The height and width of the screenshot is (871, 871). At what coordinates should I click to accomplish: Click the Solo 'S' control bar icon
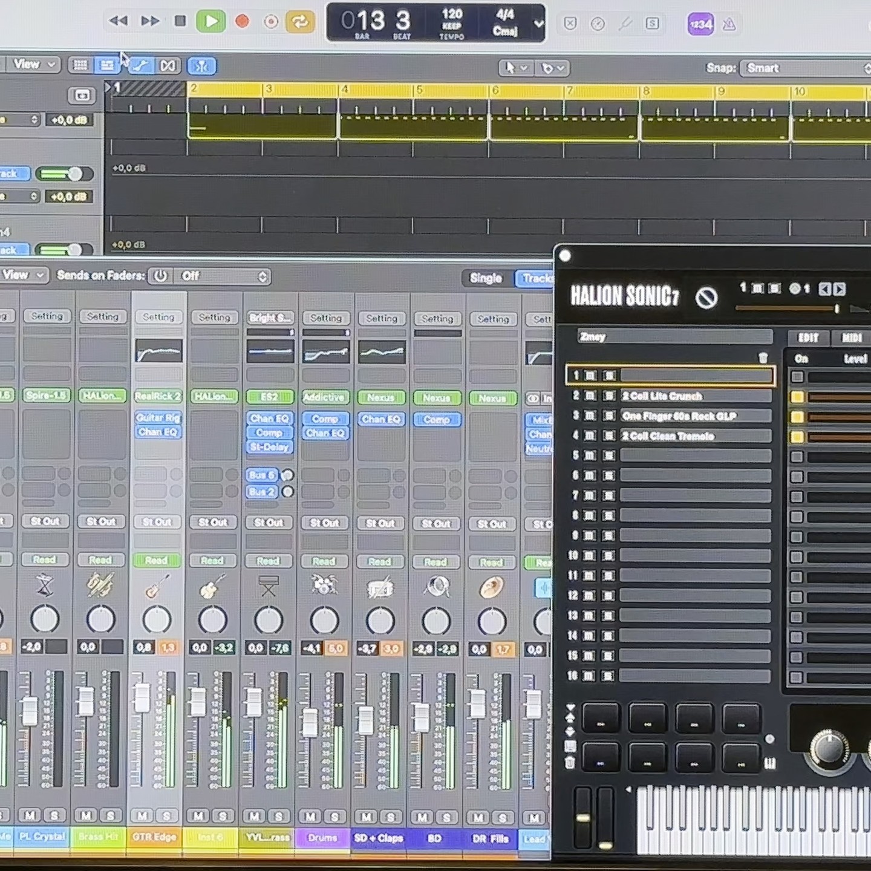pyautogui.click(x=652, y=24)
